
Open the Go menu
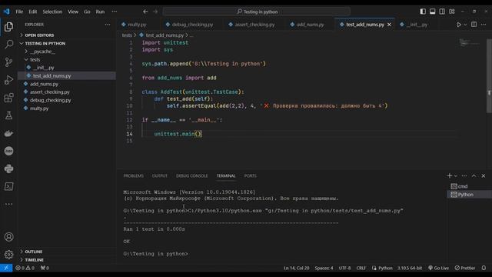tap(87, 12)
